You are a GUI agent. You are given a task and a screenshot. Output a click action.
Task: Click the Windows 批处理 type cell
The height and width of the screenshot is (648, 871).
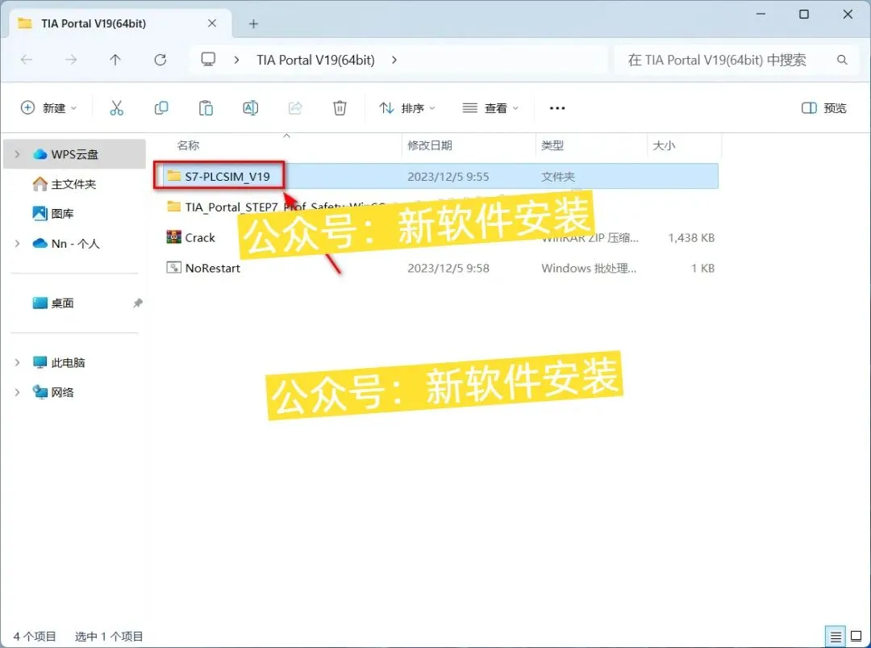pos(589,268)
